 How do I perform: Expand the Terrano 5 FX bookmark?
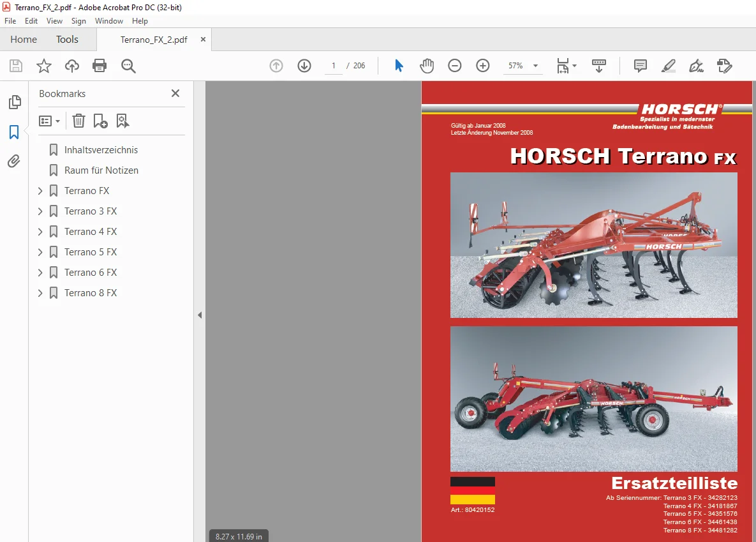[x=40, y=252]
